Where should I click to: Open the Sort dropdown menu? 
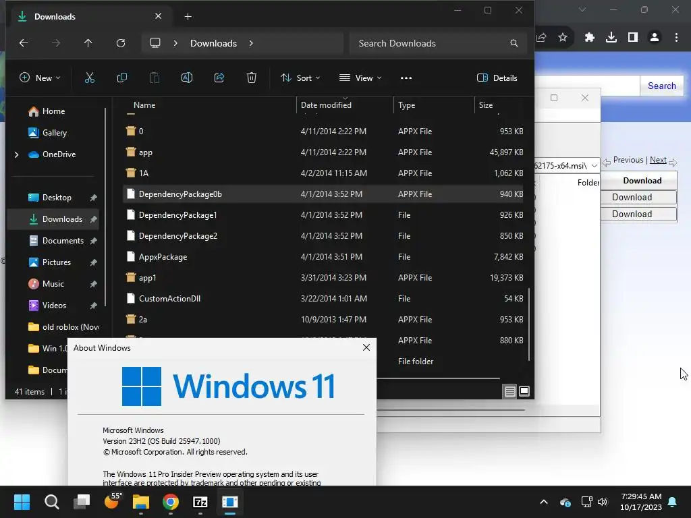coord(300,78)
